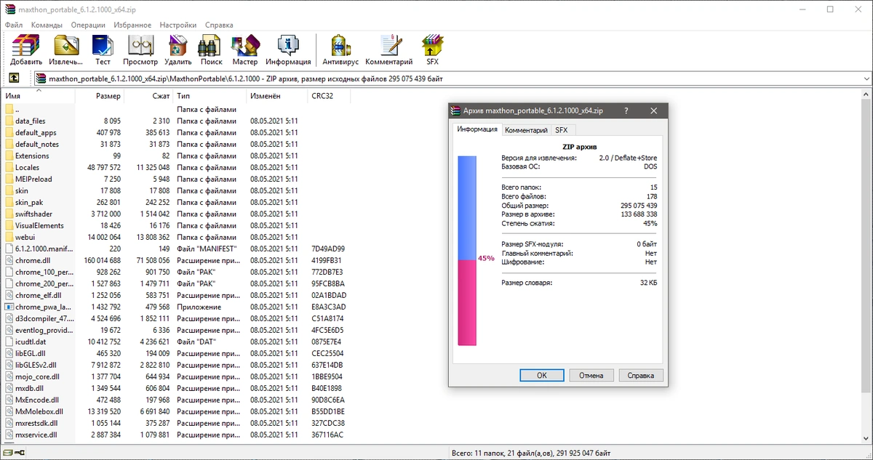
Task: Select the icudtl.dat file
Action: [31, 342]
